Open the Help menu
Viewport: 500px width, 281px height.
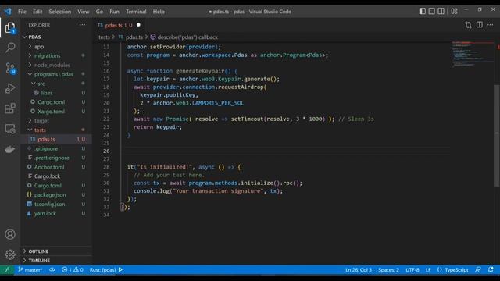click(x=159, y=12)
